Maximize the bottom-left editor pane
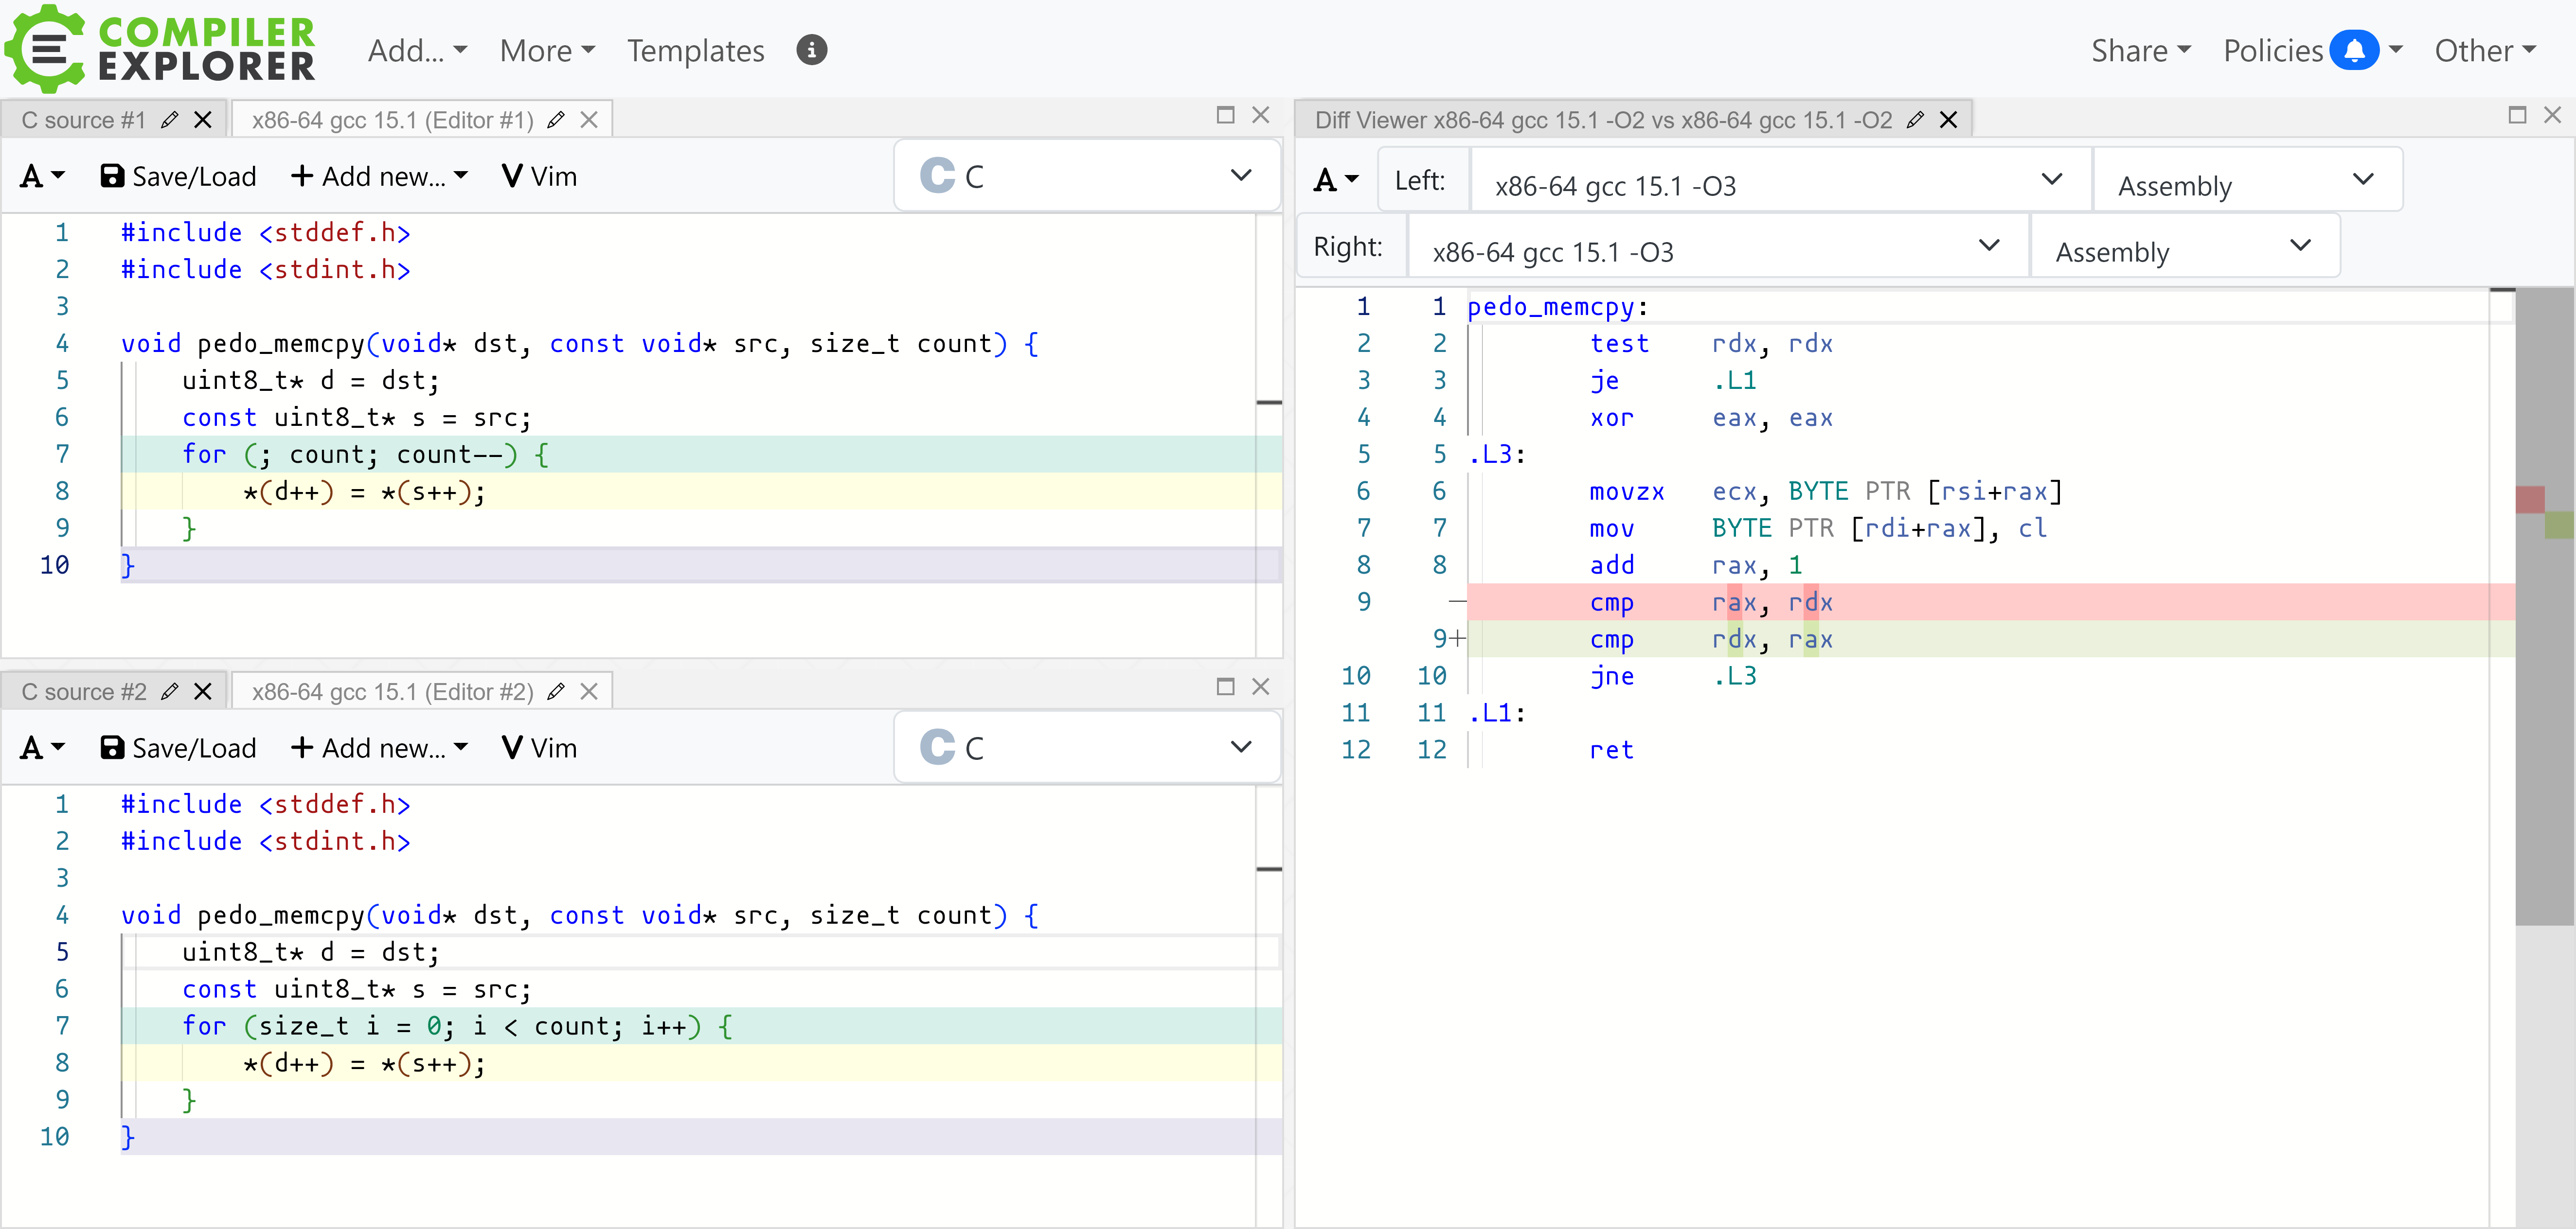 point(1225,686)
